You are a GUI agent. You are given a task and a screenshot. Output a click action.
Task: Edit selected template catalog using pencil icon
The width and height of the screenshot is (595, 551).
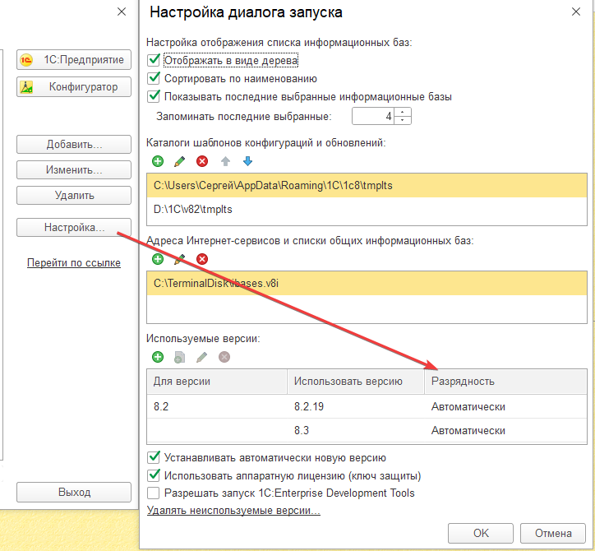[180, 161]
